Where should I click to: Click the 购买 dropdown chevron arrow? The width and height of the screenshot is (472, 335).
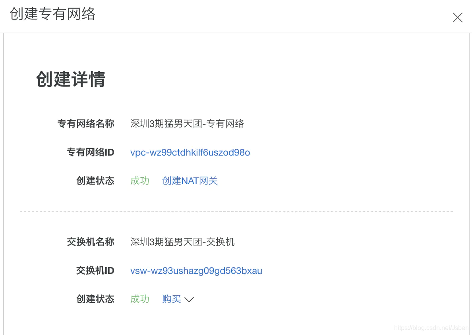189,300
